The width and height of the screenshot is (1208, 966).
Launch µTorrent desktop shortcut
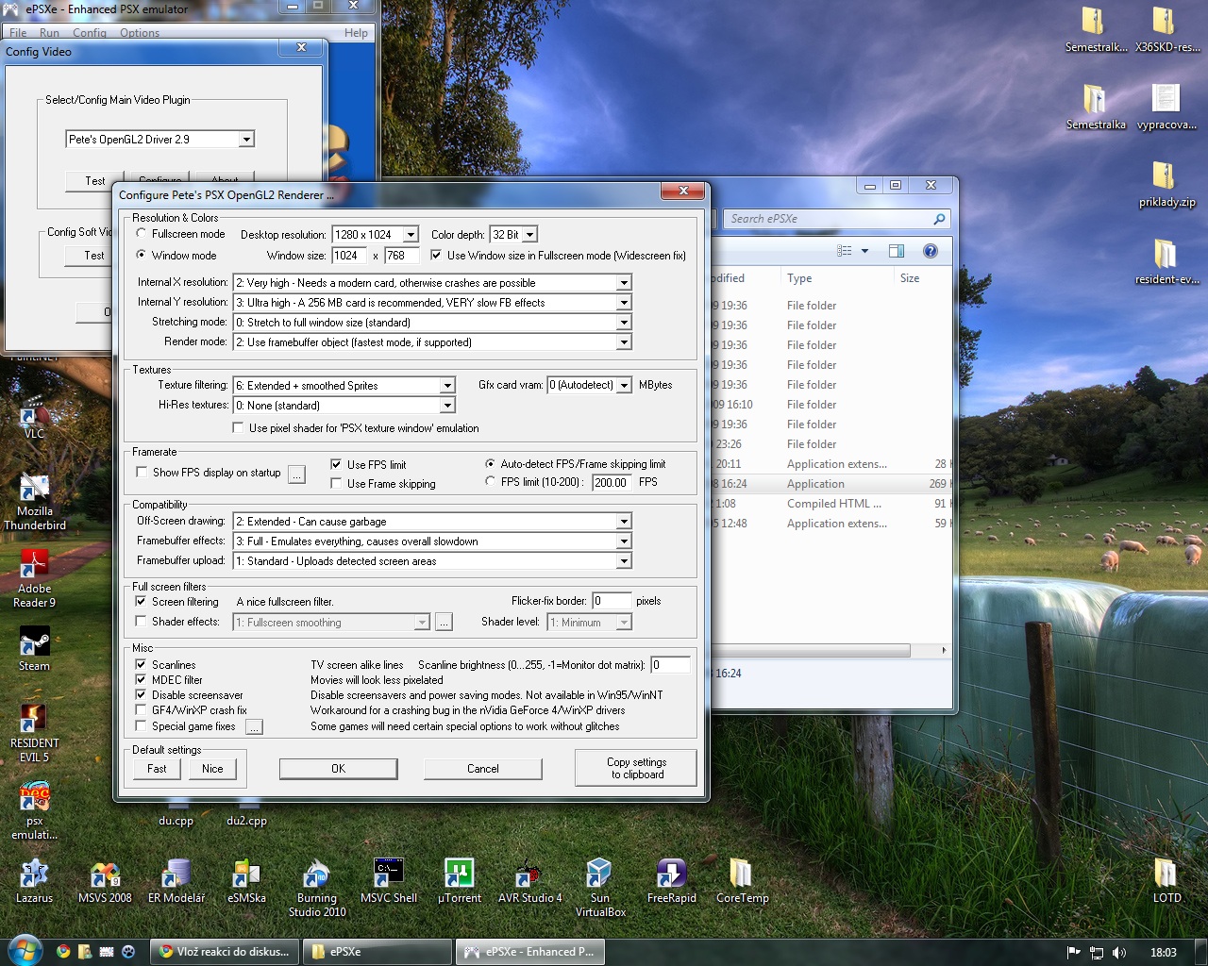[x=459, y=881]
